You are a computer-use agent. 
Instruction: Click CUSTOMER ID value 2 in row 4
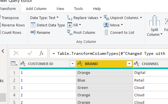click(x=48, y=95)
